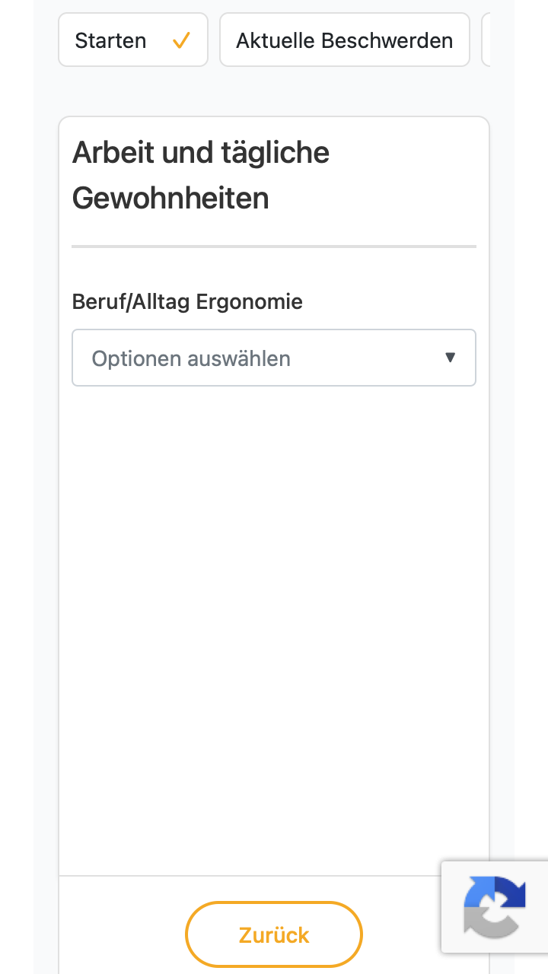The image size is (548, 974).
Task: Click the Zurück button
Action: (x=274, y=934)
